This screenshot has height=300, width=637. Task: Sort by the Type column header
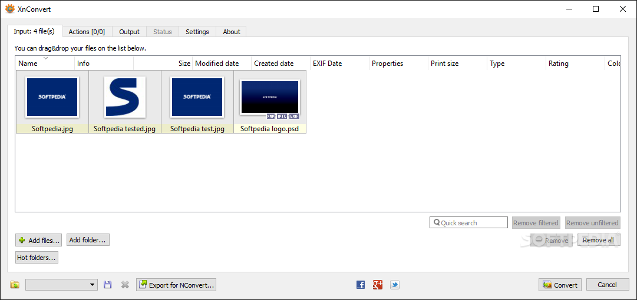pyautogui.click(x=516, y=64)
